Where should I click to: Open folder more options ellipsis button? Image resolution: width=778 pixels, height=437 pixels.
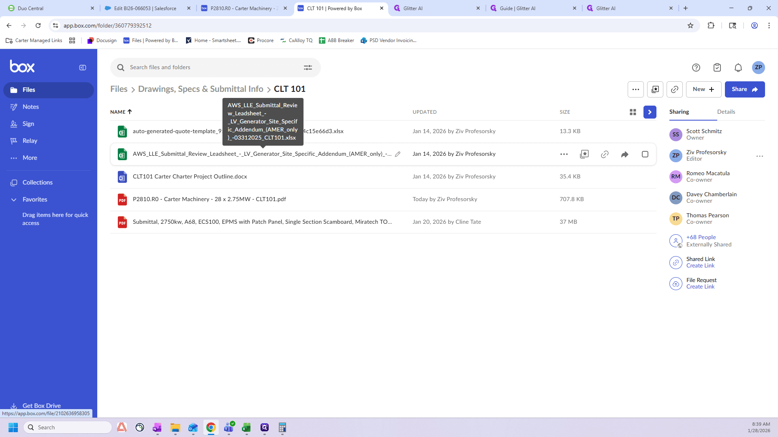pos(636,89)
